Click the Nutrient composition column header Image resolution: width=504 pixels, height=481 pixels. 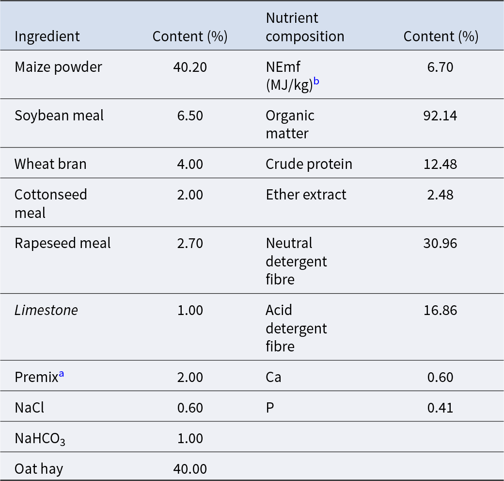coord(305,27)
